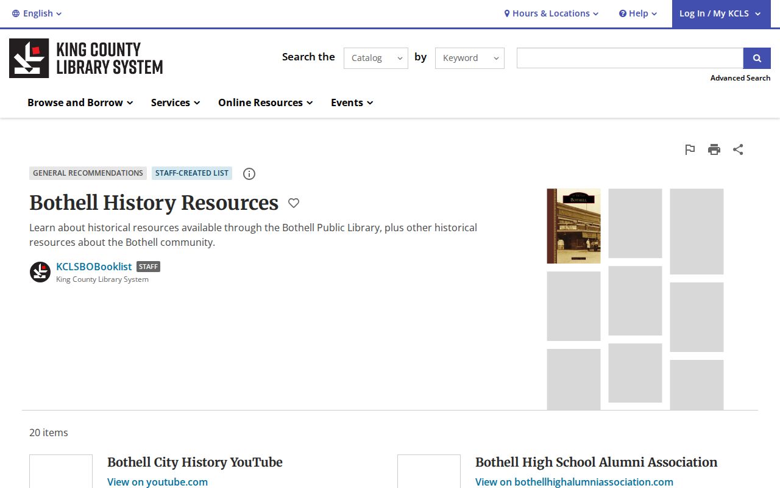The image size is (780, 488).
Task: Like the list with the heart icon
Action: click(x=294, y=203)
